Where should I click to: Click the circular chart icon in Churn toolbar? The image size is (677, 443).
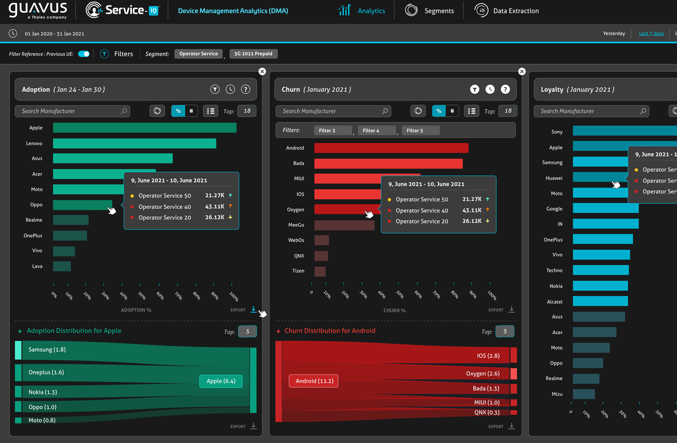[x=418, y=111]
